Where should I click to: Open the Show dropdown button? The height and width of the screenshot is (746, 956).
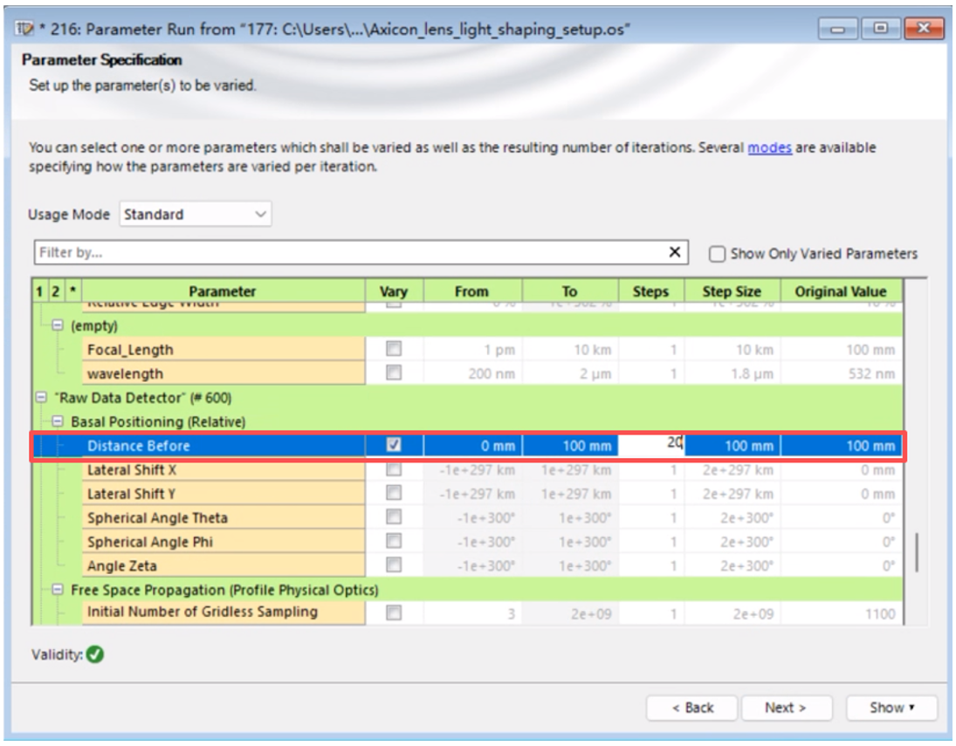tap(891, 708)
